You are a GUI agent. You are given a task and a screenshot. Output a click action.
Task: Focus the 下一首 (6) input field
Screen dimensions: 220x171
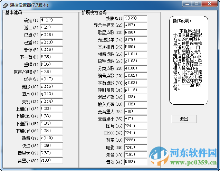[x=51, y=57]
